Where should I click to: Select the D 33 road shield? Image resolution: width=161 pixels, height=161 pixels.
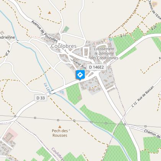click(x=41, y=98)
